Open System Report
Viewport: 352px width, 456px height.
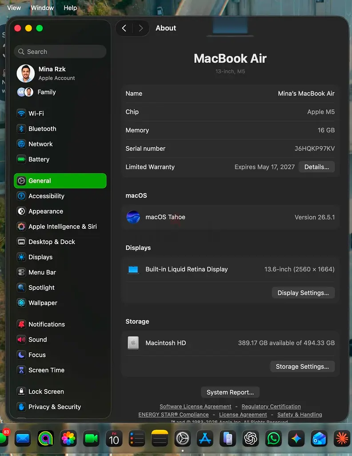pos(230,392)
